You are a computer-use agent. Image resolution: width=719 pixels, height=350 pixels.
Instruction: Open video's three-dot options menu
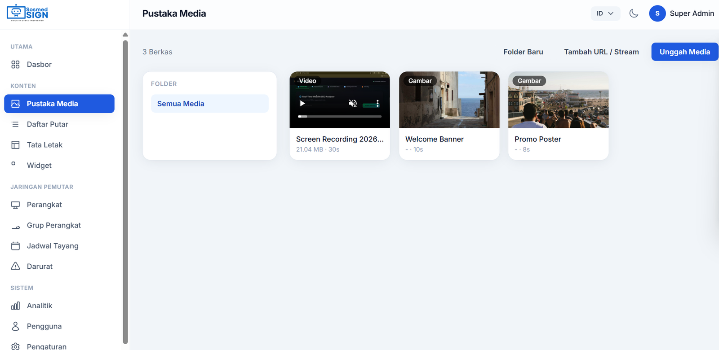point(377,104)
